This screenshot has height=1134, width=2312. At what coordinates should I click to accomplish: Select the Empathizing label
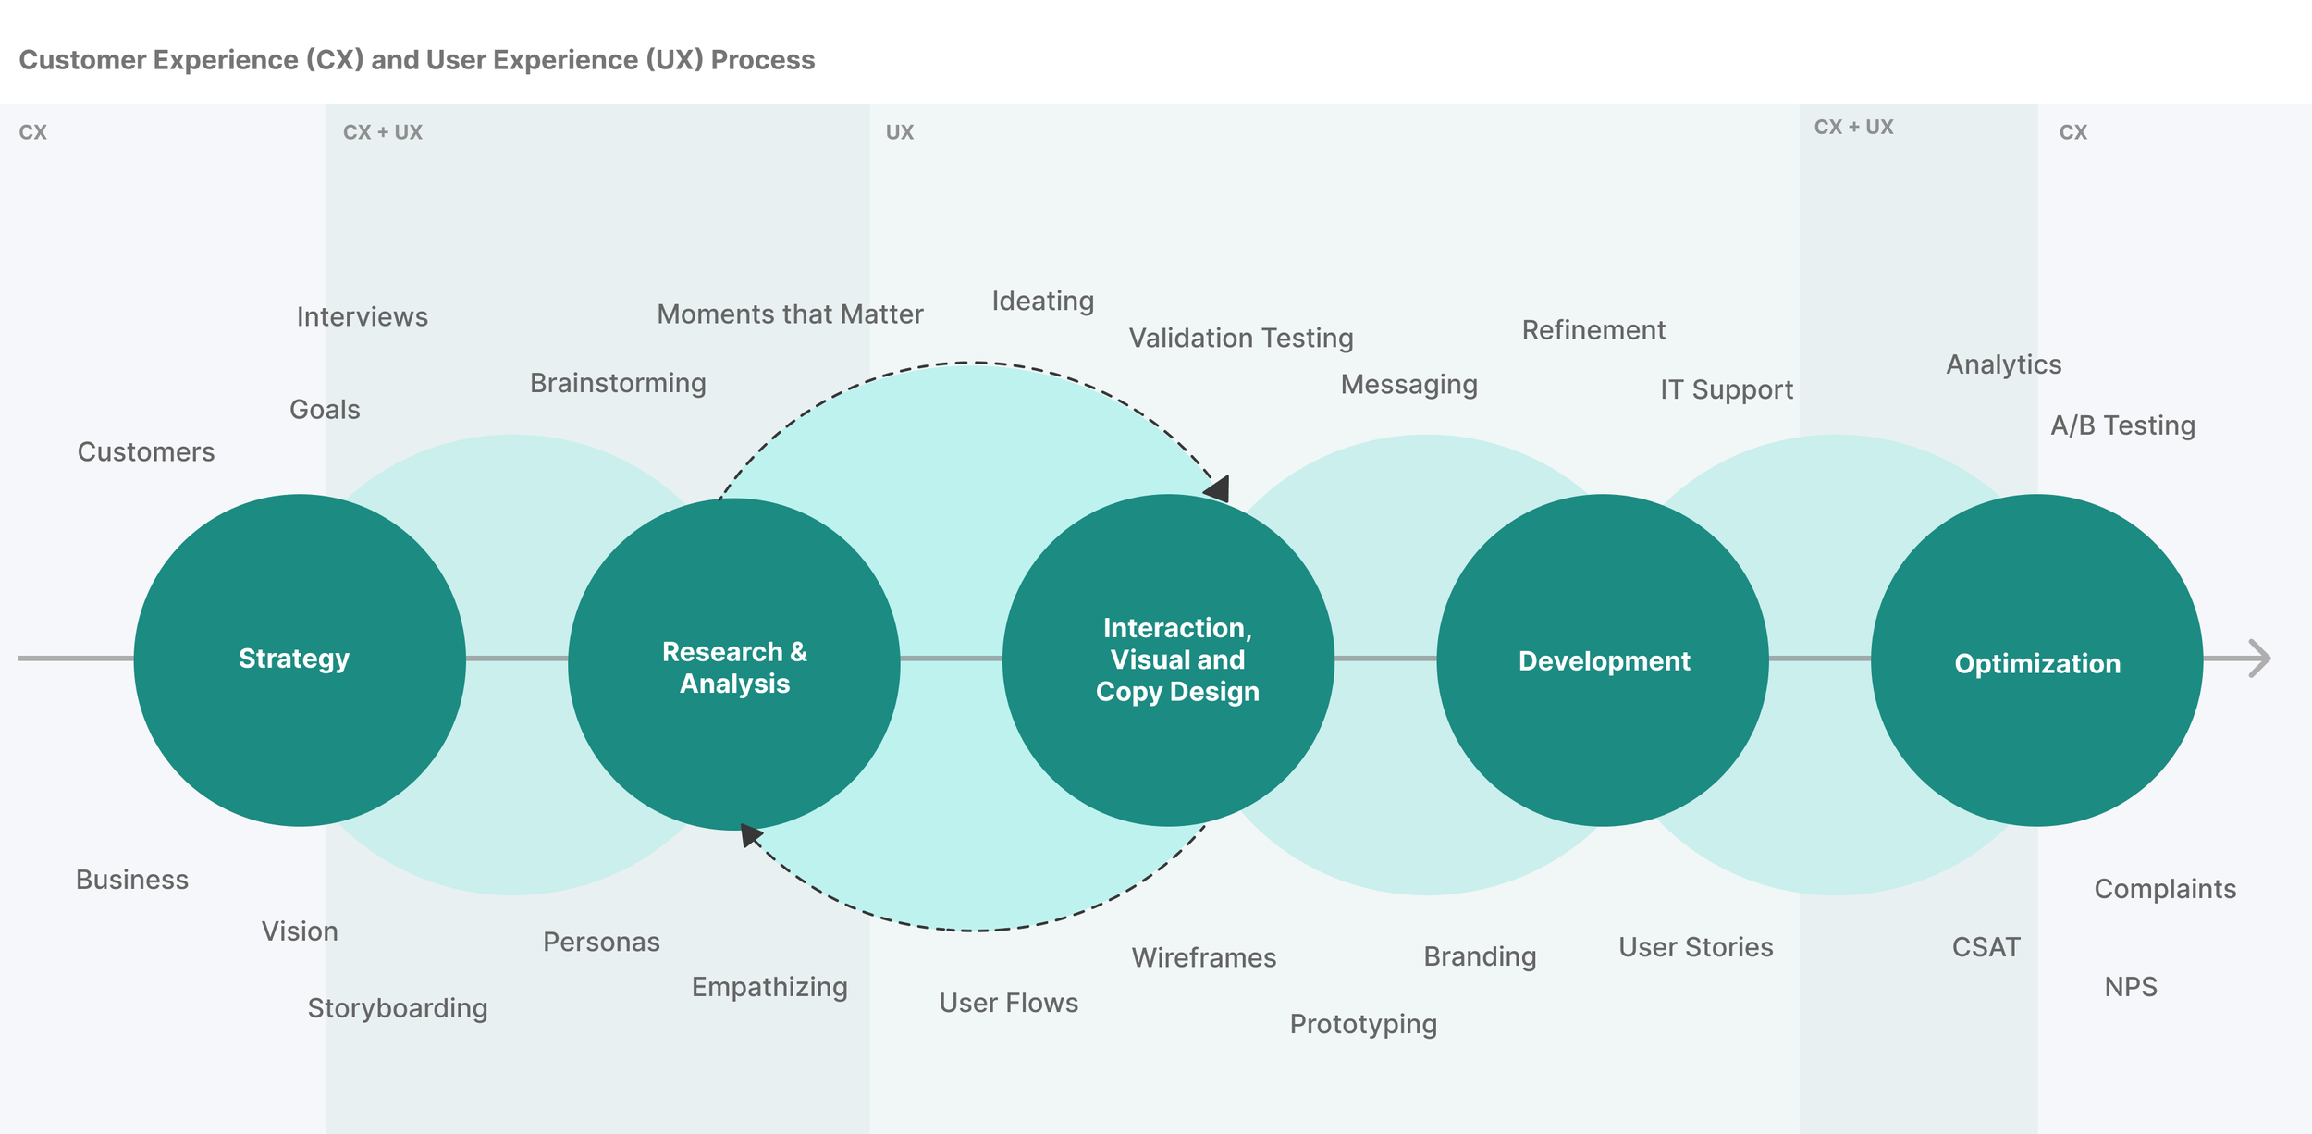769,987
